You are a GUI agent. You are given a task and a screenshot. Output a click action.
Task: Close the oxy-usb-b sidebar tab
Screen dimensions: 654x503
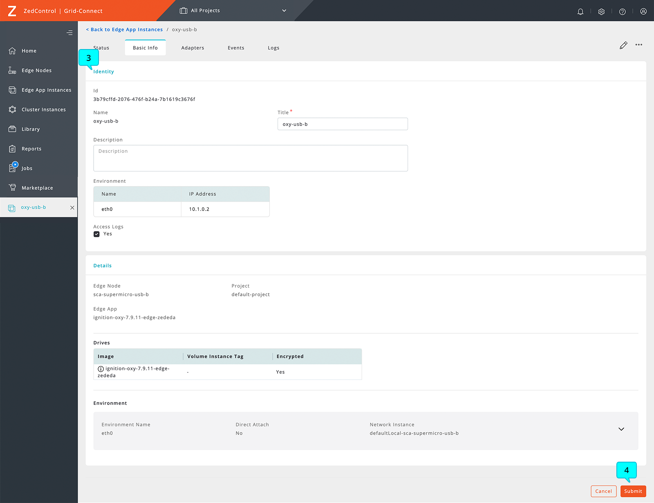pyautogui.click(x=72, y=208)
